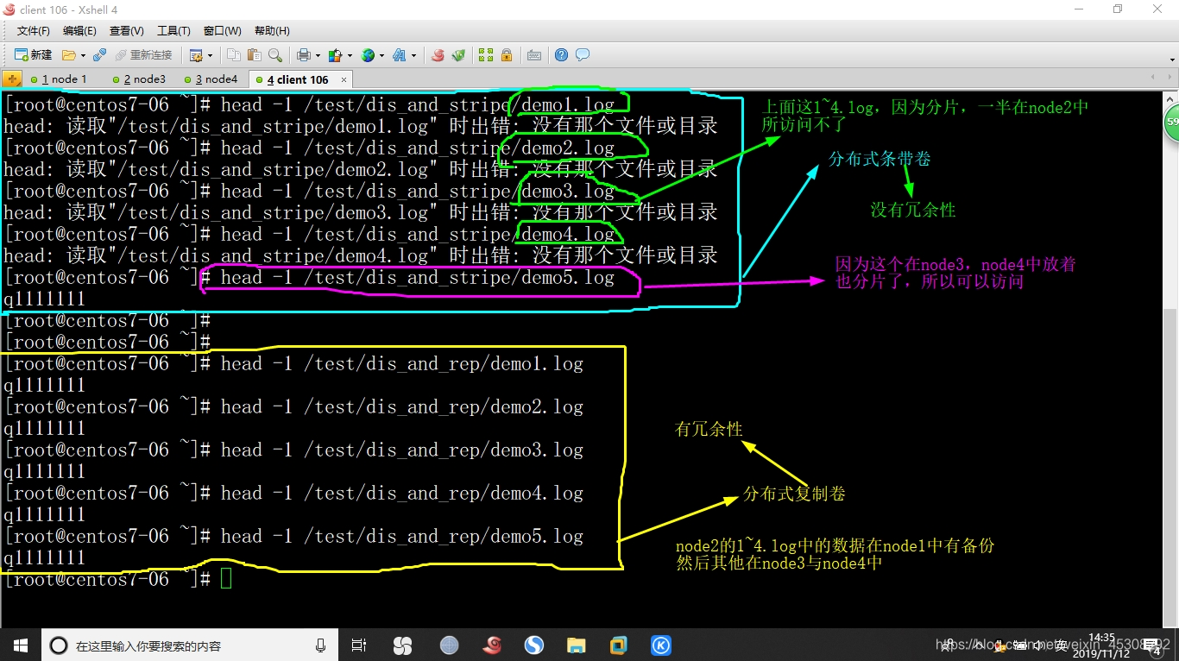Screen dimensions: 1179x661
Task: Open the 帮助(H) menu
Action: pos(272,31)
